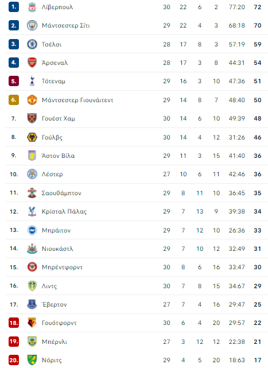Viewport: 268px width, 368px height.
Task: Click the Chelsea club badge
Action: coord(32,44)
